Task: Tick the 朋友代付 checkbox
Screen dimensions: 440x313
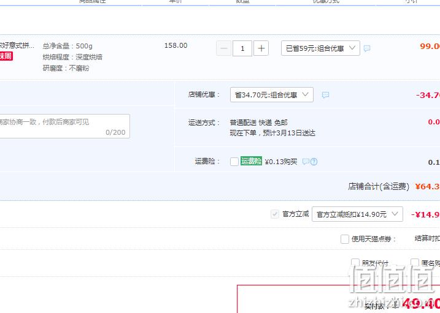Action: coord(355,263)
